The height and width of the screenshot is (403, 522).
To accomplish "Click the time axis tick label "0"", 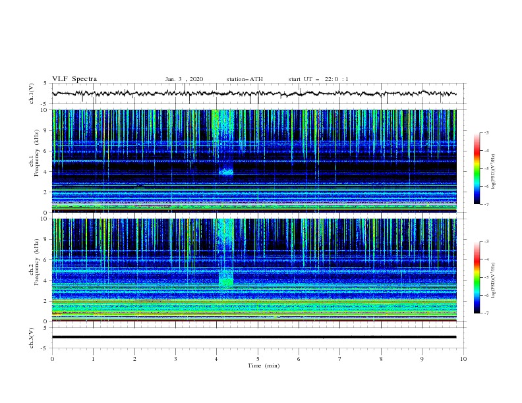I will point(52,359).
